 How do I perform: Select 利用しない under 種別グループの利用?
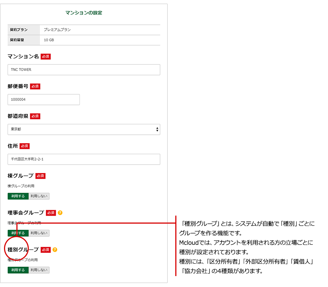tap(39, 270)
